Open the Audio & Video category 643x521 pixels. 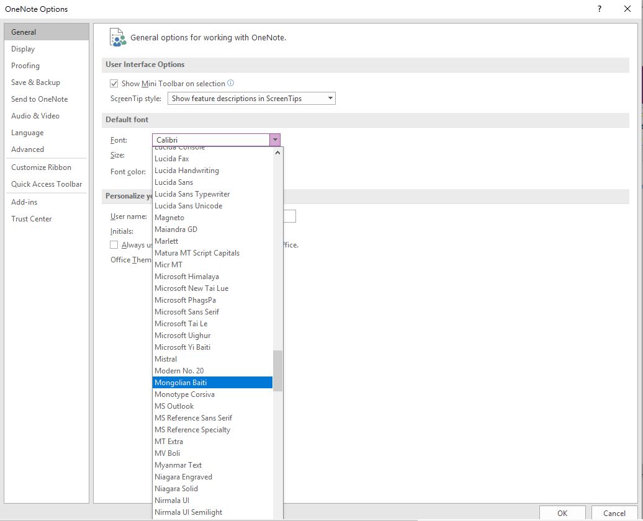(x=47, y=116)
